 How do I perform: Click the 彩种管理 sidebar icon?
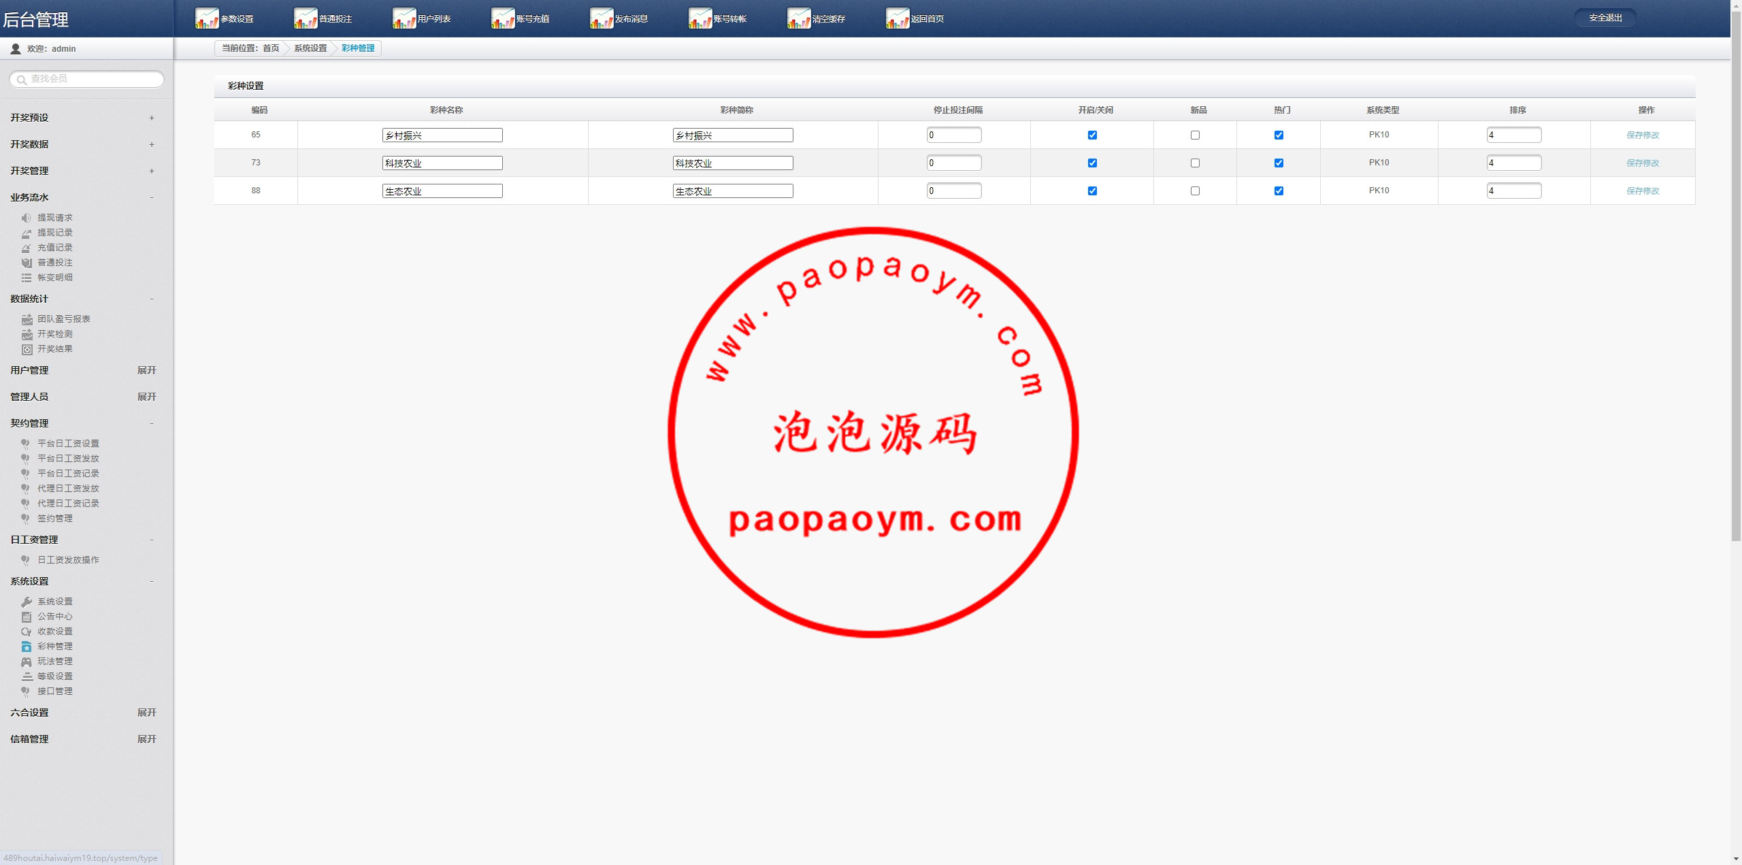coord(27,647)
